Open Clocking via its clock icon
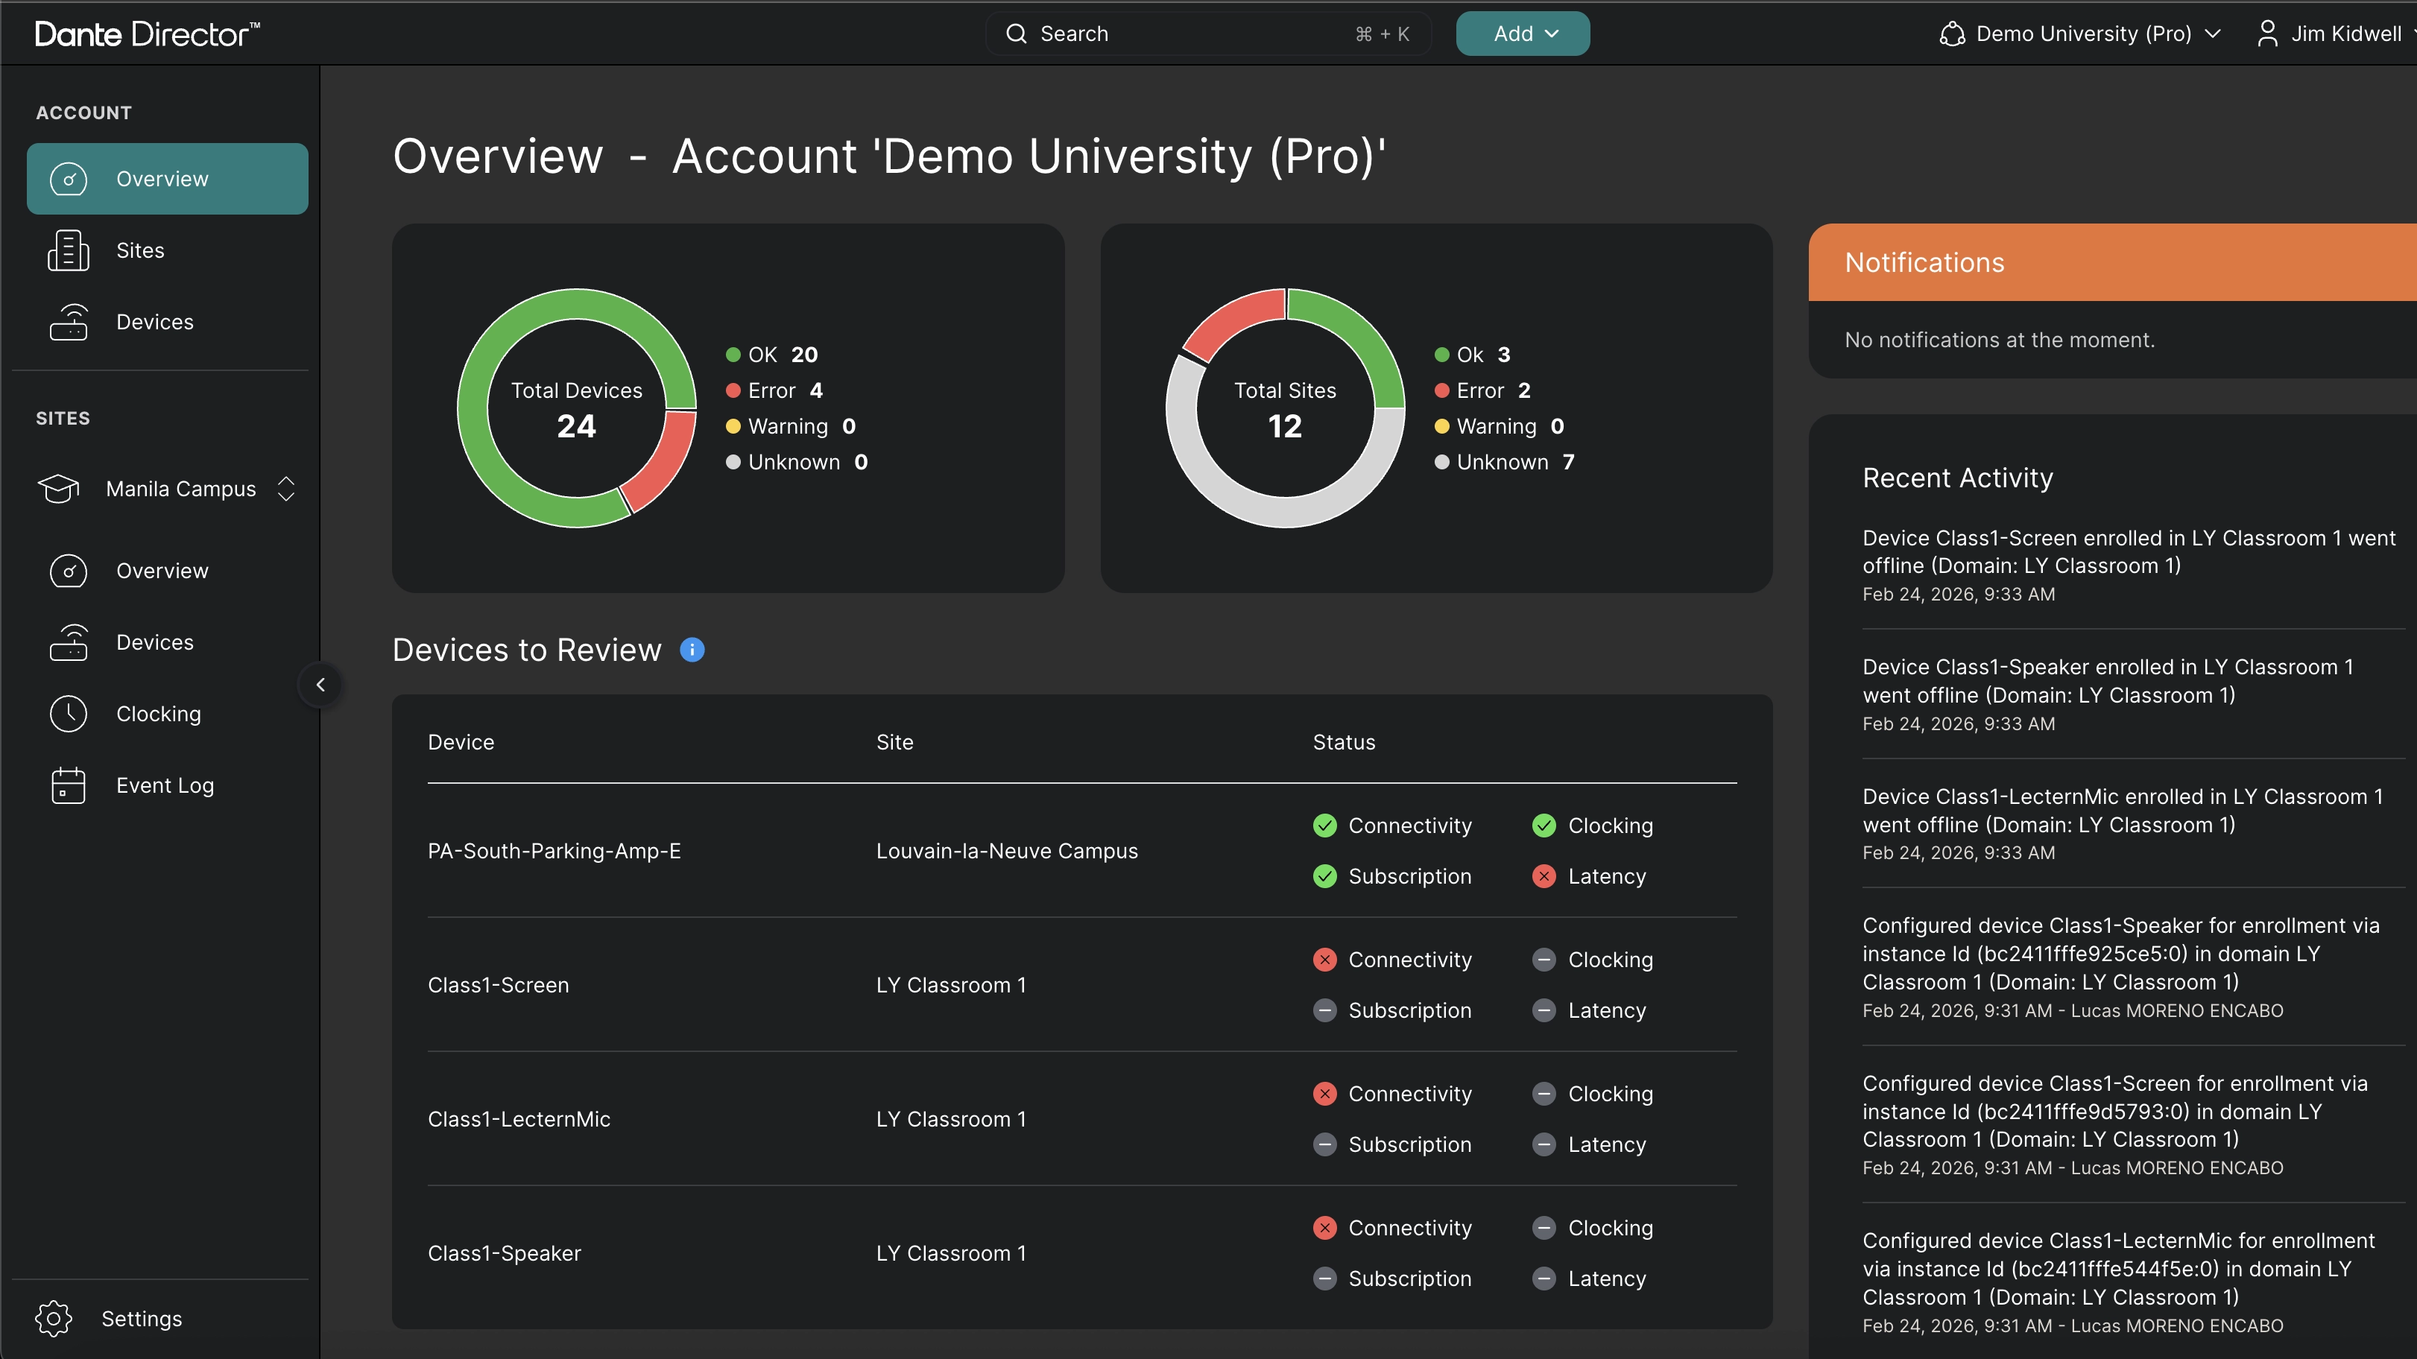Viewport: 2417px width, 1359px height. click(69, 714)
